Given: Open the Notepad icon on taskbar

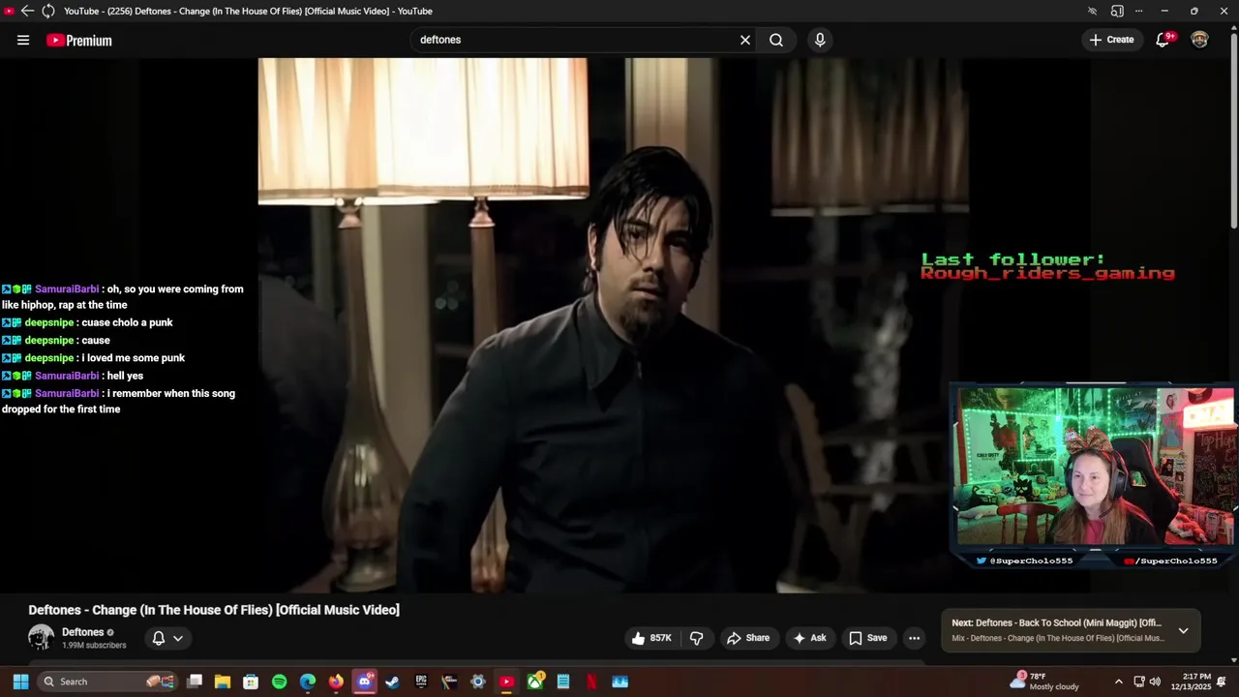Looking at the screenshot, I should click(563, 682).
